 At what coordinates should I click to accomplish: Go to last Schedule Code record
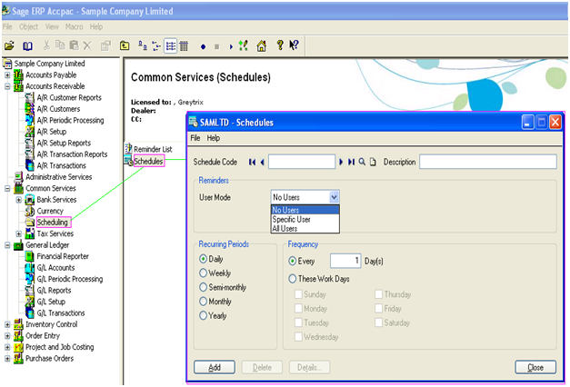[351, 162]
